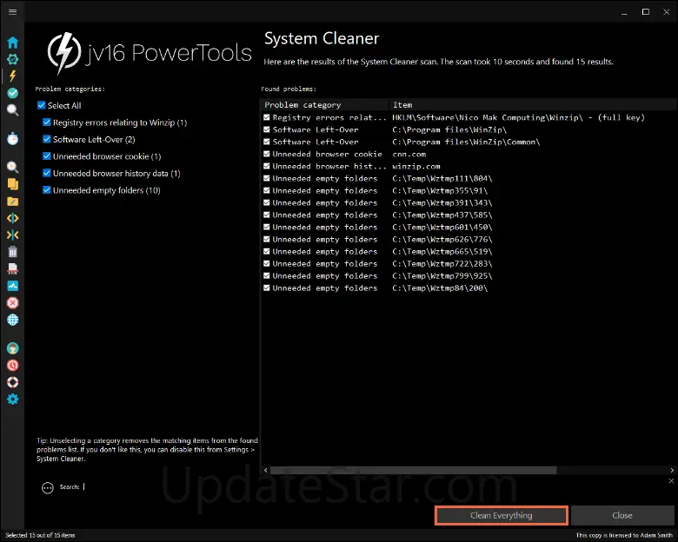Click the Clean Everything button
Screen dimensions: 678x542
[x=502, y=515]
